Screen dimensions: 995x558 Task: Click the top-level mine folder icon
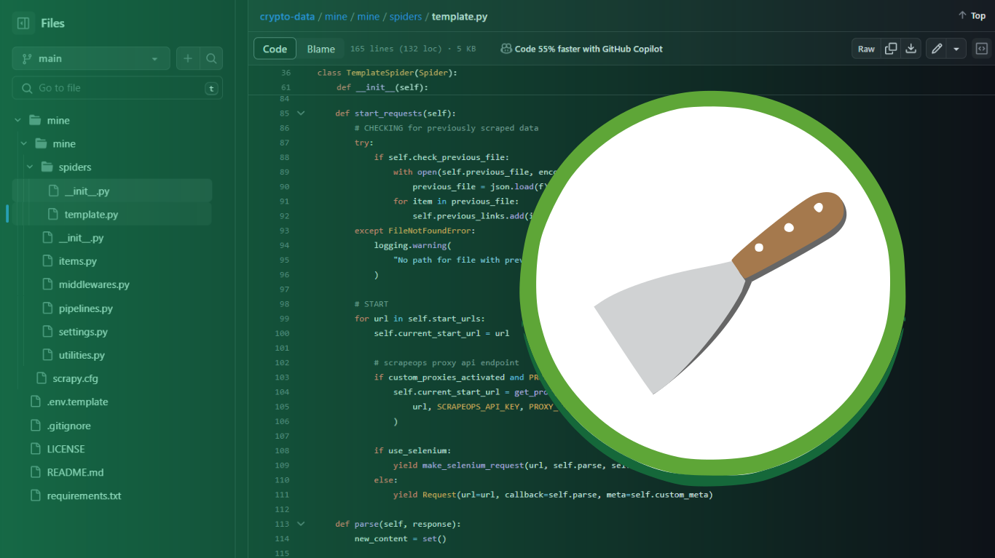pos(35,120)
